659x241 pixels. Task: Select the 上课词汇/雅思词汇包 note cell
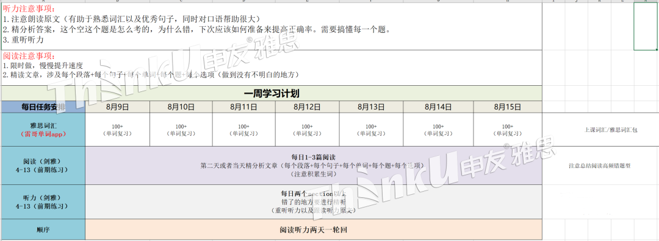coord(600,130)
